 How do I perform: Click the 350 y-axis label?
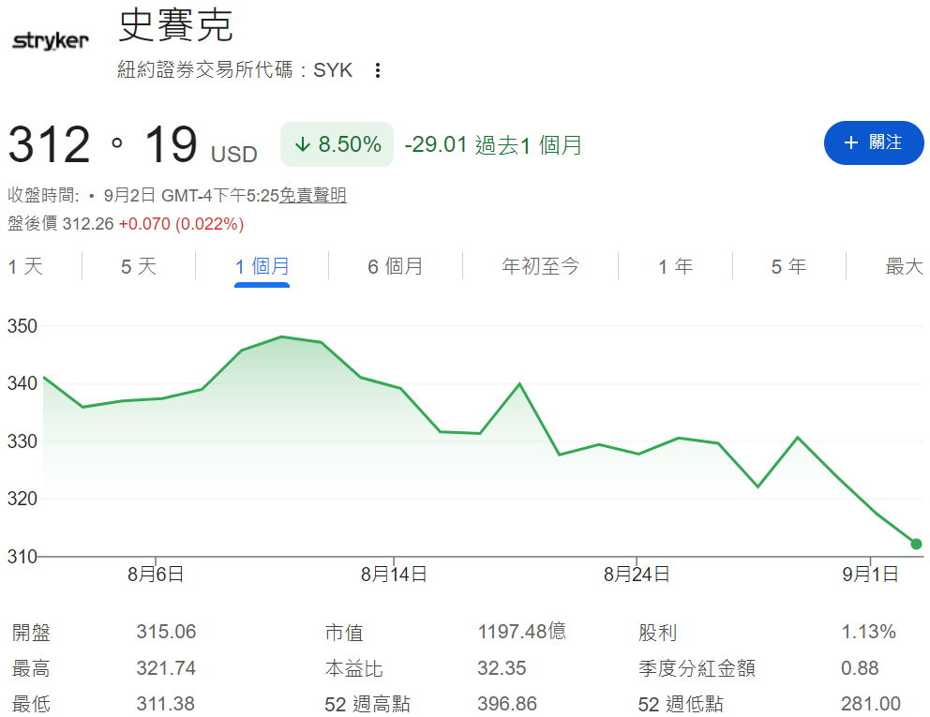(x=22, y=326)
